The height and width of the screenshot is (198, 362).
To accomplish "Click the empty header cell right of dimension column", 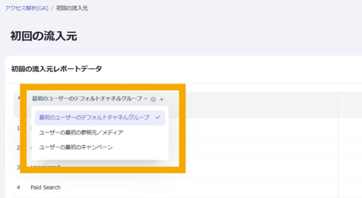I will point(350,104).
